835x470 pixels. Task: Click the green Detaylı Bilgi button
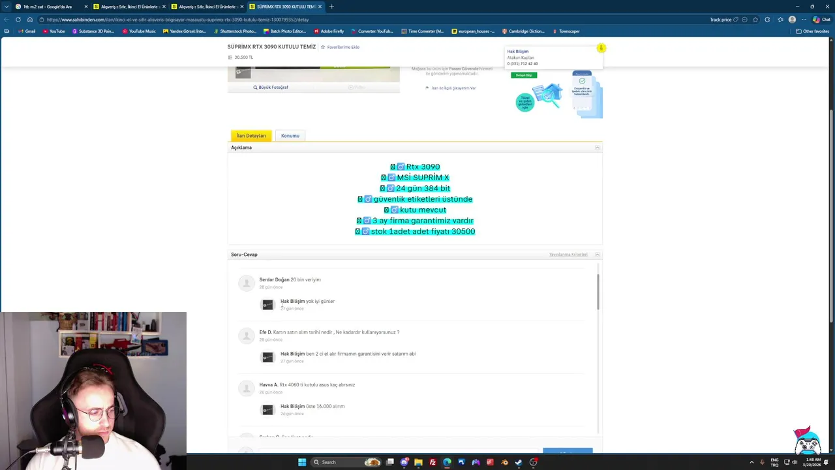[x=524, y=75]
